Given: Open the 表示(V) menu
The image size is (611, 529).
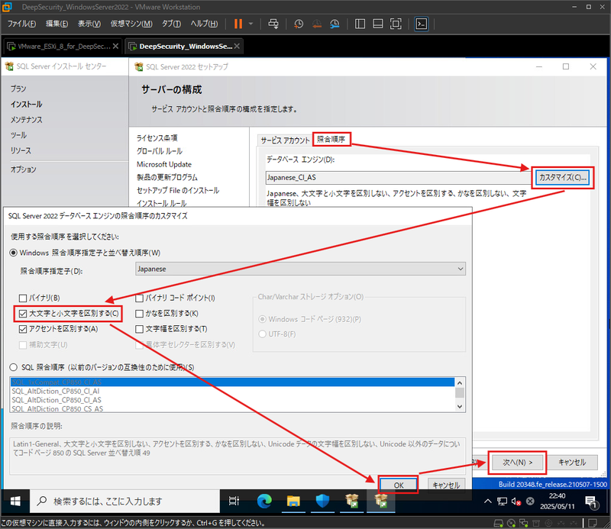Looking at the screenshot, I should click(89, 24).
